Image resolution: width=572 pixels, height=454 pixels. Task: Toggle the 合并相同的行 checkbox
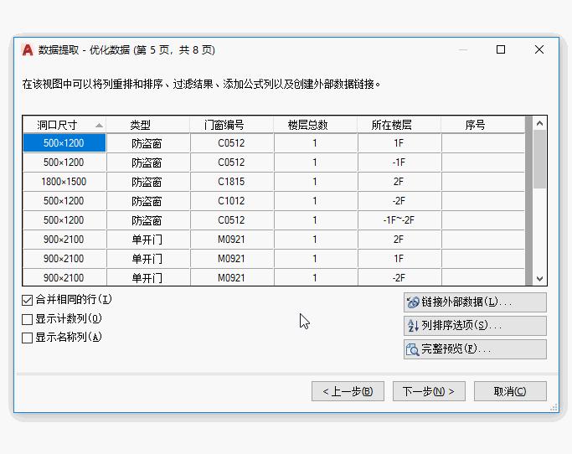28,301
